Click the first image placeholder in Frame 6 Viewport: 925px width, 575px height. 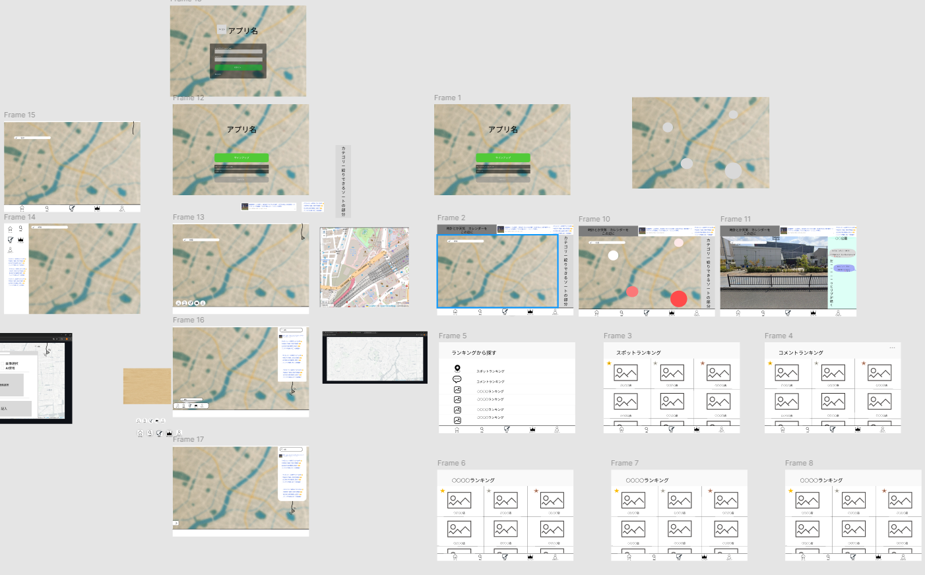click(x=459, y=500)
